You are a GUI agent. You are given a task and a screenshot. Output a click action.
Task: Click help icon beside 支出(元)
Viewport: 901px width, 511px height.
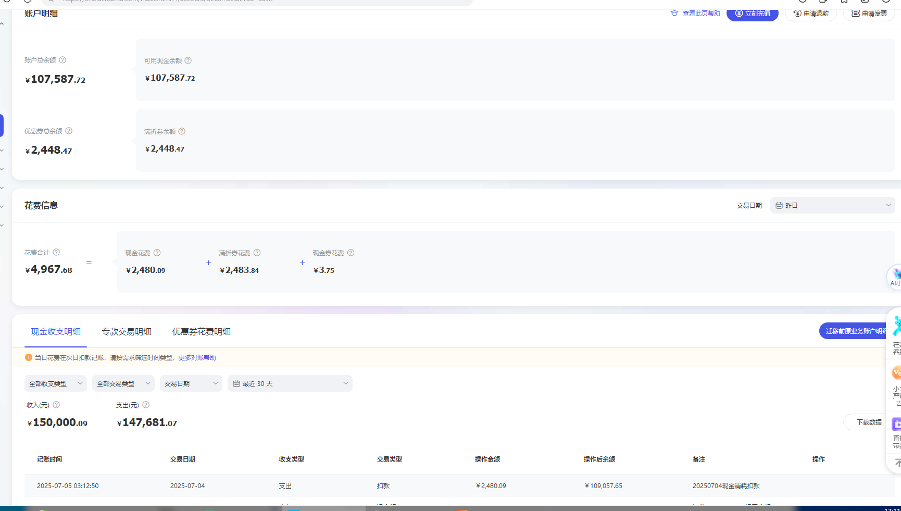coord(146,405)
